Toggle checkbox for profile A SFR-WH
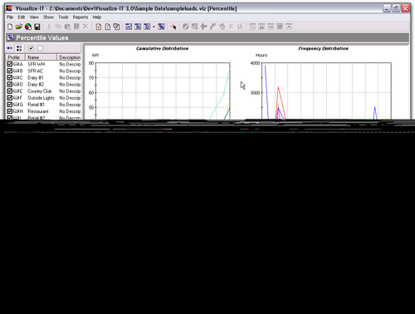Image resolution: width=415 pixels, height=314 pixels. pos(10,64)
